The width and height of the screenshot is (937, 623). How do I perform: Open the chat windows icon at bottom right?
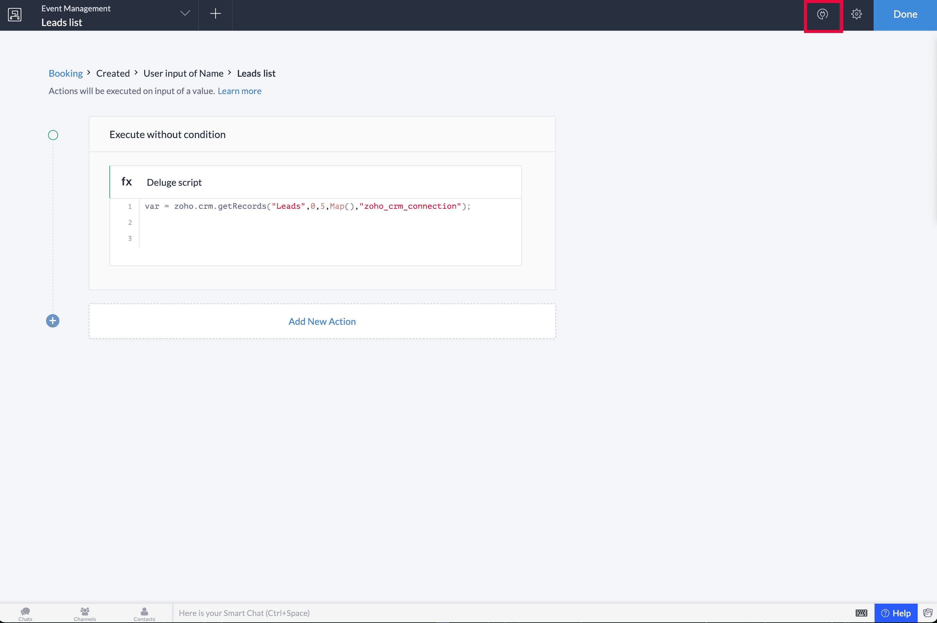927,613
